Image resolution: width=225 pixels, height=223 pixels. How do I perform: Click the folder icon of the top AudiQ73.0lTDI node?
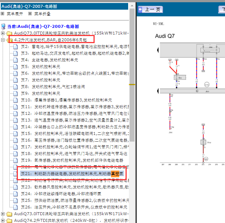(x=9, y=33)
